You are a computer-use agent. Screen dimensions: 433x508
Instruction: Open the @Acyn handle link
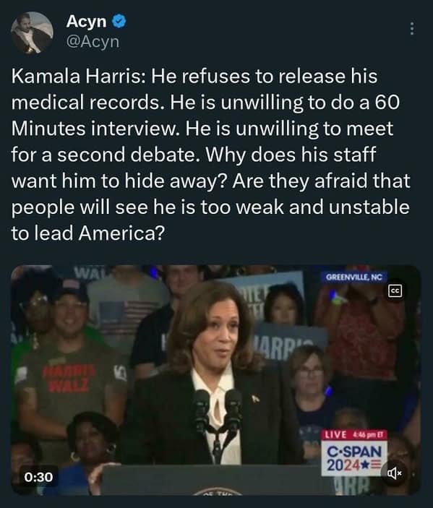pos(93,42)
